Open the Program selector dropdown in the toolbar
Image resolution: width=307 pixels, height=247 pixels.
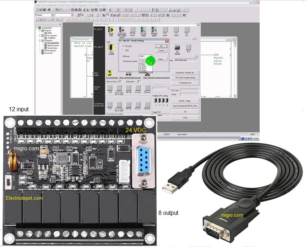coord(52,15)
